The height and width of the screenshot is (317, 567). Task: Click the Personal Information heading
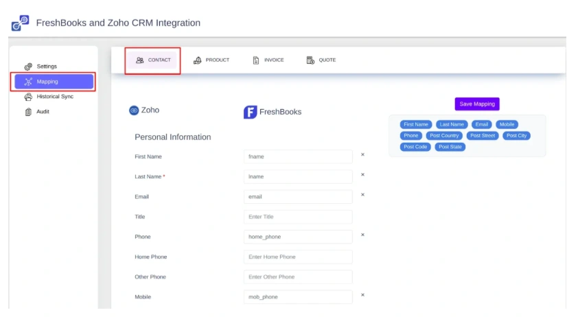172,137
